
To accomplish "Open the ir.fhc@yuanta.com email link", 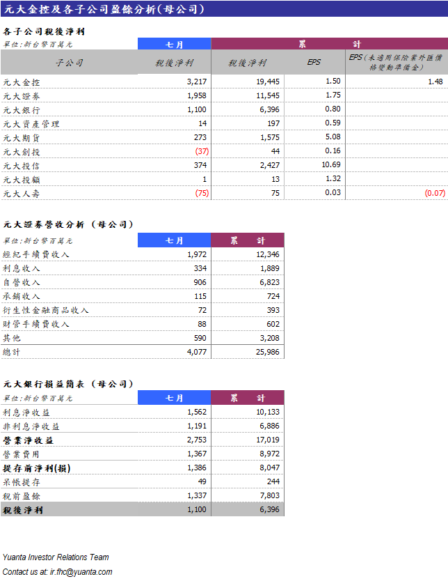I will [x=81, y=572].
